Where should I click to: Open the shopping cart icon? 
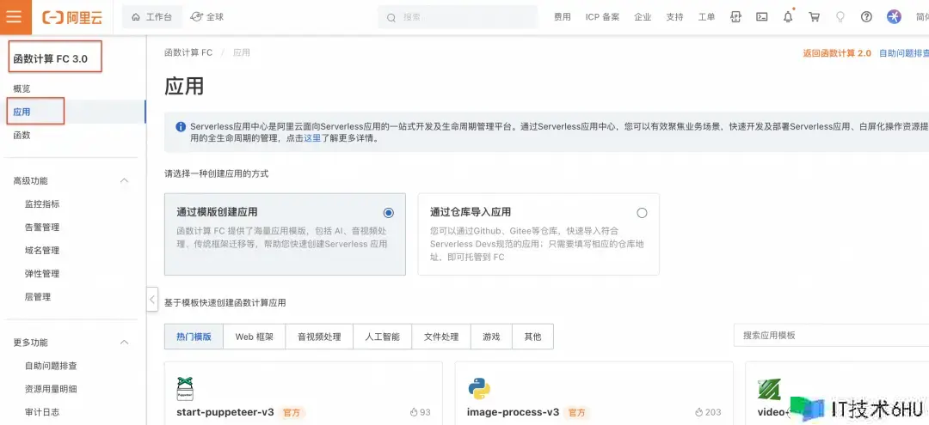(815, 17)
